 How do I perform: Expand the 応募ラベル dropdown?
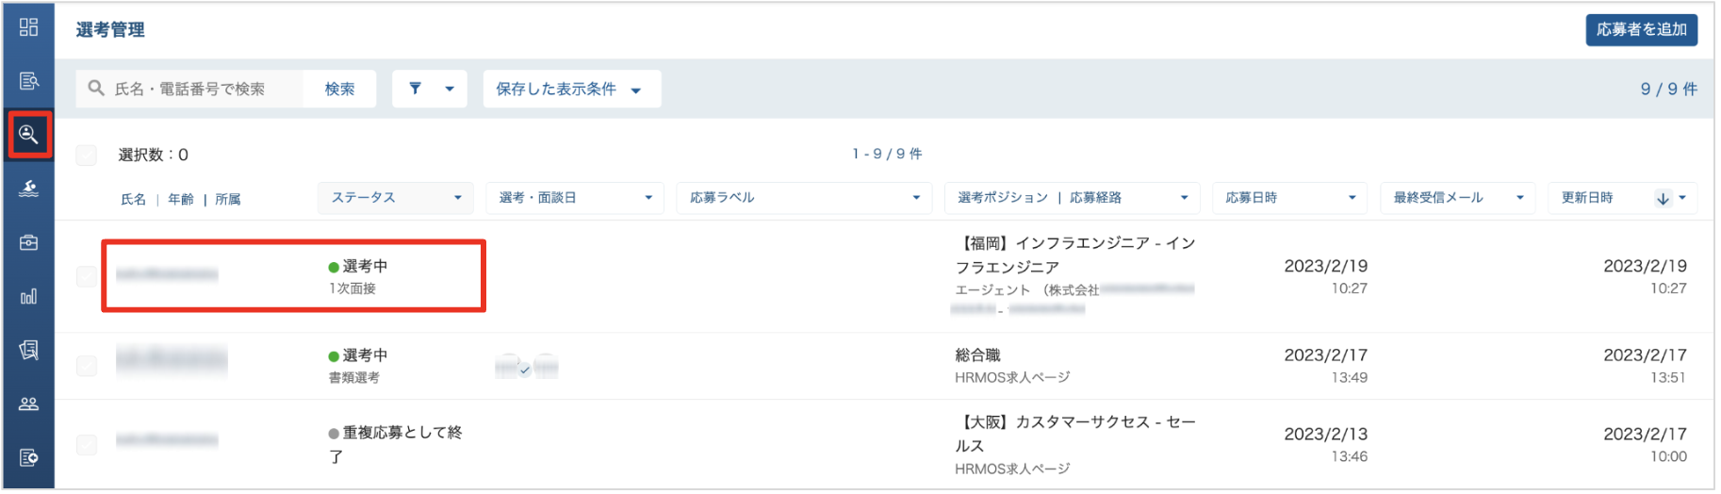click(x=804, y=198)
